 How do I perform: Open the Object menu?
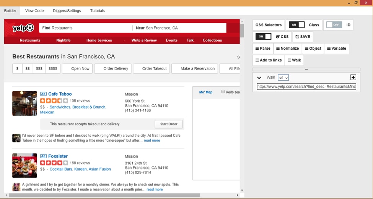tap(313, 49)
